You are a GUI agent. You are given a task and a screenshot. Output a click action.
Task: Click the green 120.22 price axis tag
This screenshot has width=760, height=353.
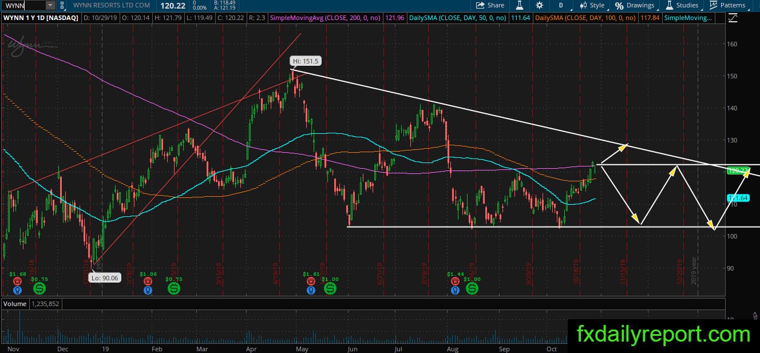click(x=738, y=170)
